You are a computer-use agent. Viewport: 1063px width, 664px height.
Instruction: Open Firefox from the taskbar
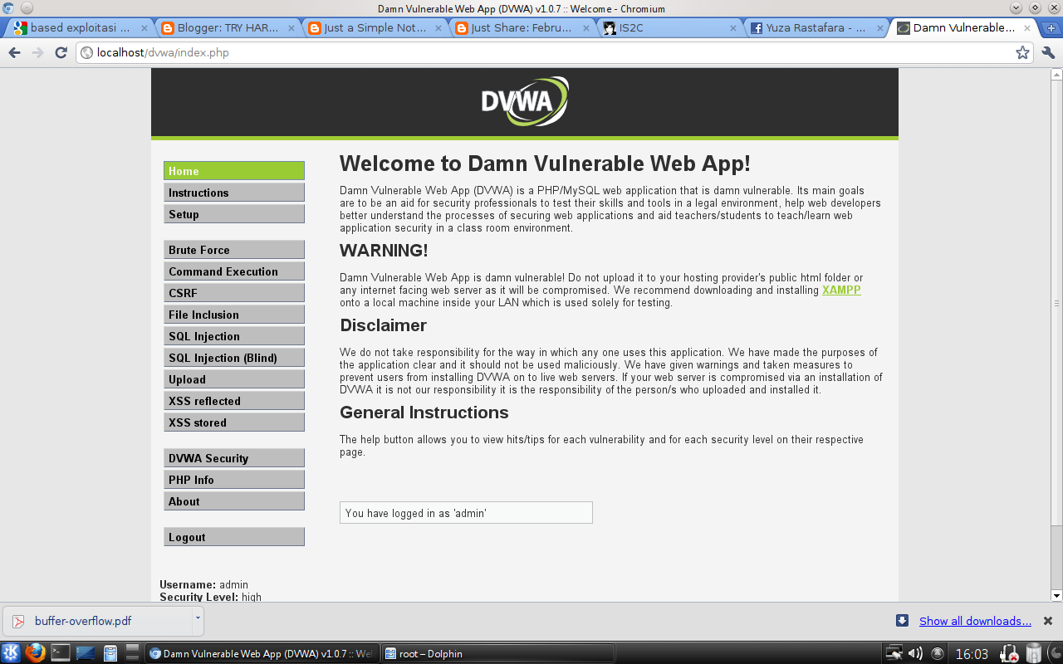[34, 653]
